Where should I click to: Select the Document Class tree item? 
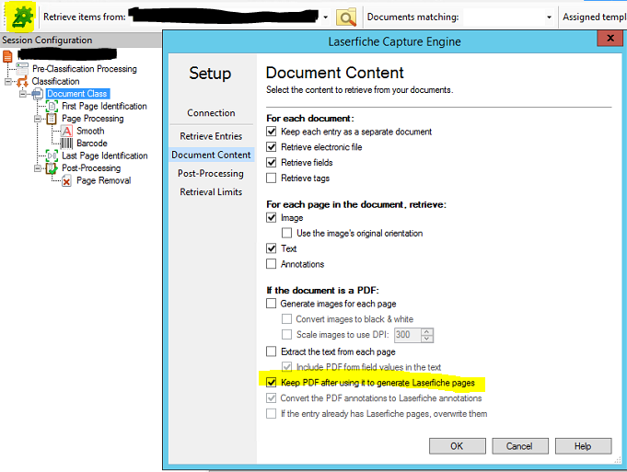[77, 94]
